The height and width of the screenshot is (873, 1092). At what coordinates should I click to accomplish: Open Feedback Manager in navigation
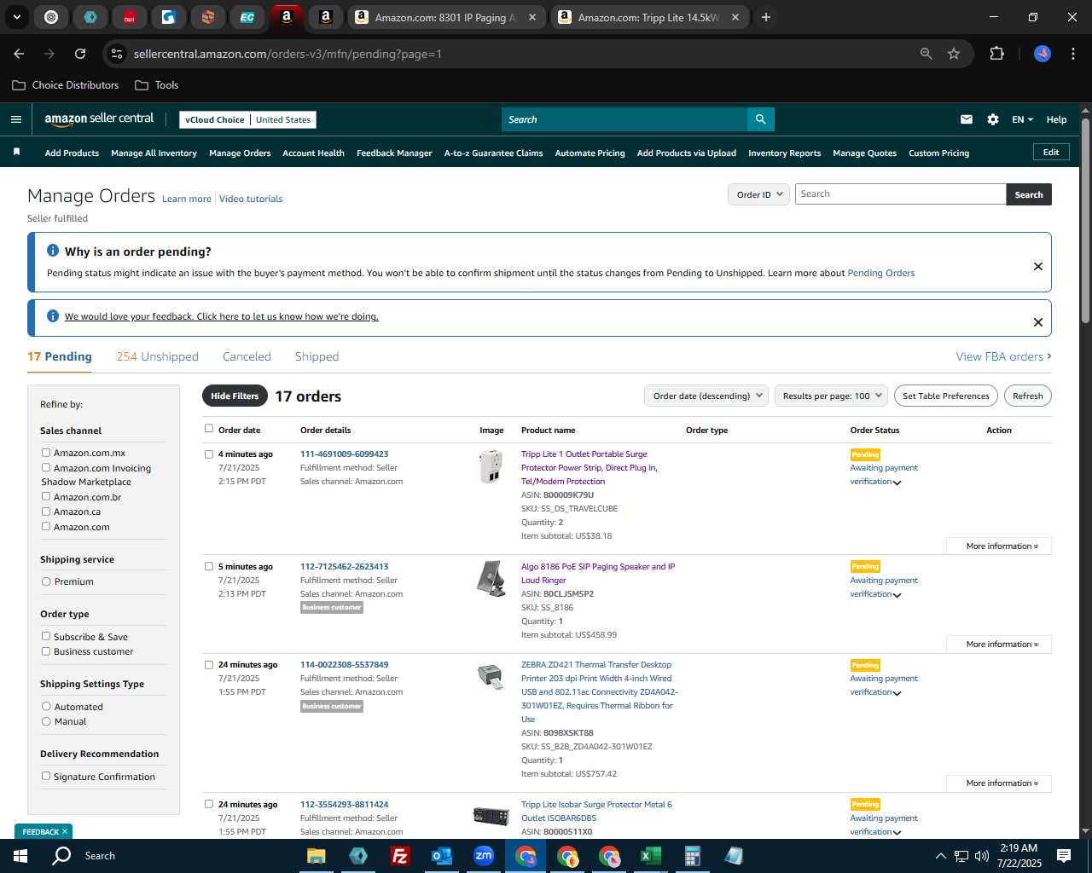pyautogui.click(x=394, y=153)
